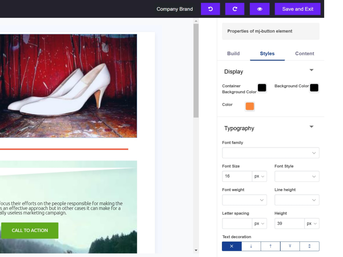Open the Height px unit dropdown
Image resolution: width=343 pixels, height=257 pixels.
[x=312, y=223]
